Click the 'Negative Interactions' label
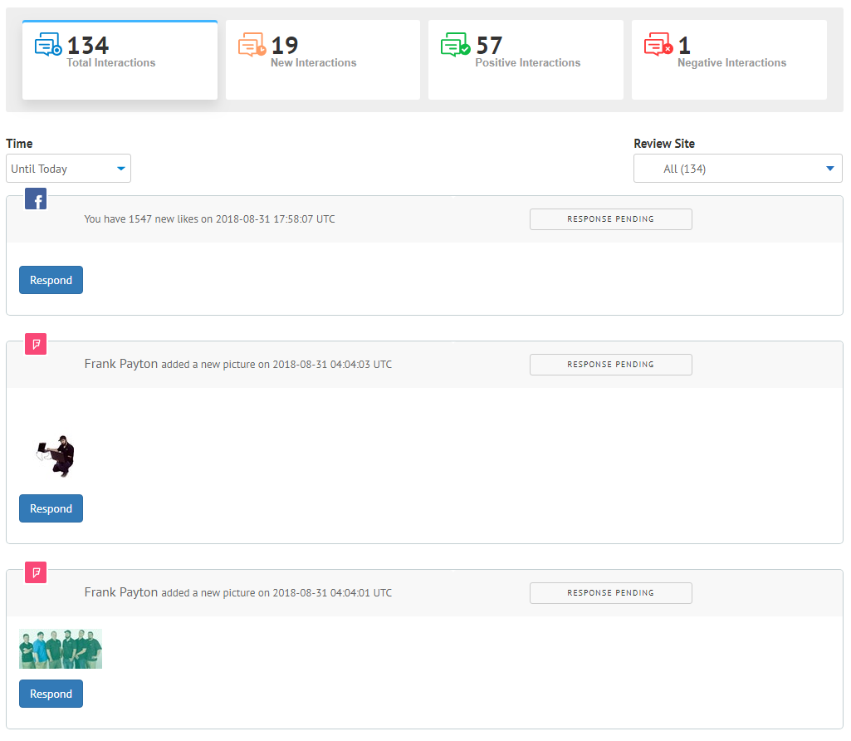The image size is (851, 741). pyautogui.click(x=732, y=63)
